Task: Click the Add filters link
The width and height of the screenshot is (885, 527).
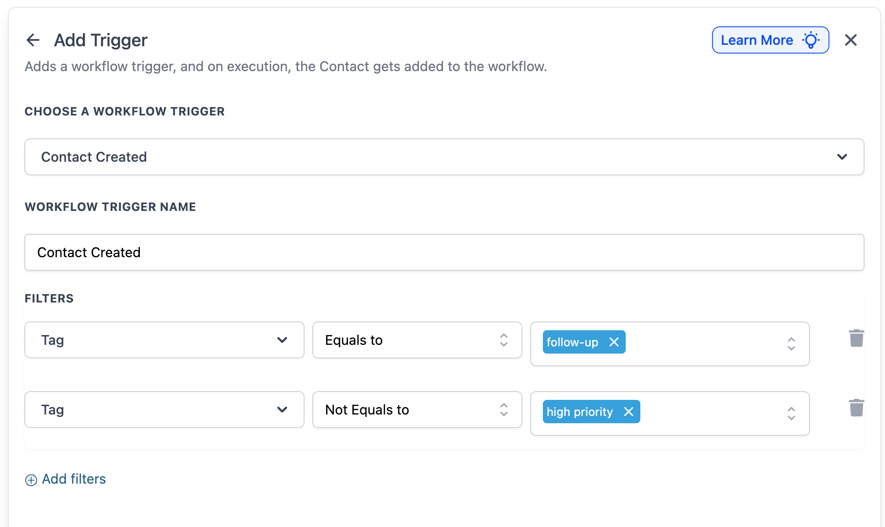Action: (74, 479)
